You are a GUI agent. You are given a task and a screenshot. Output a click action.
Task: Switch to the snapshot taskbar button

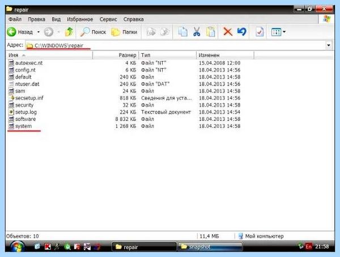tap(210, 247)
